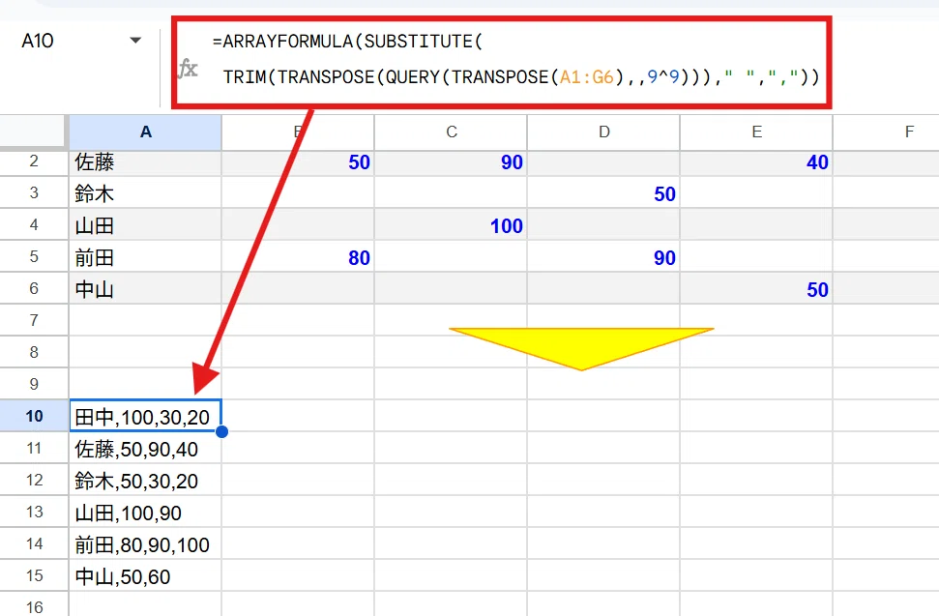Select column D header

click(603, 132)
